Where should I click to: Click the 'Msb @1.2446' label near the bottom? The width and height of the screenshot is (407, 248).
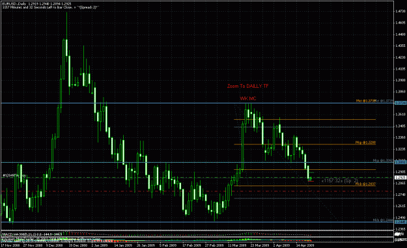pyautogui.click(x=383, y=220)
